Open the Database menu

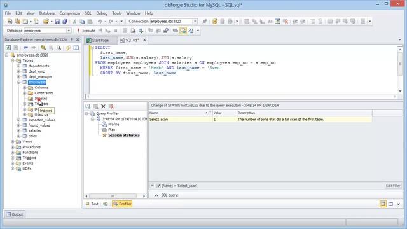click(x=47, y=13)
